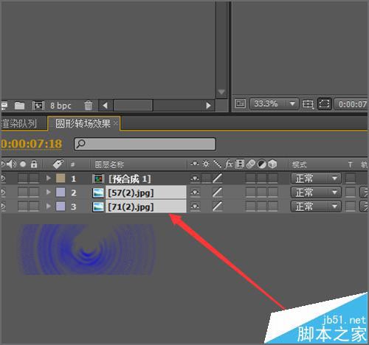Toggle shy switch on 71(2).jpg layer
Screen dimensions: 369x345
(x=195, y=206)
